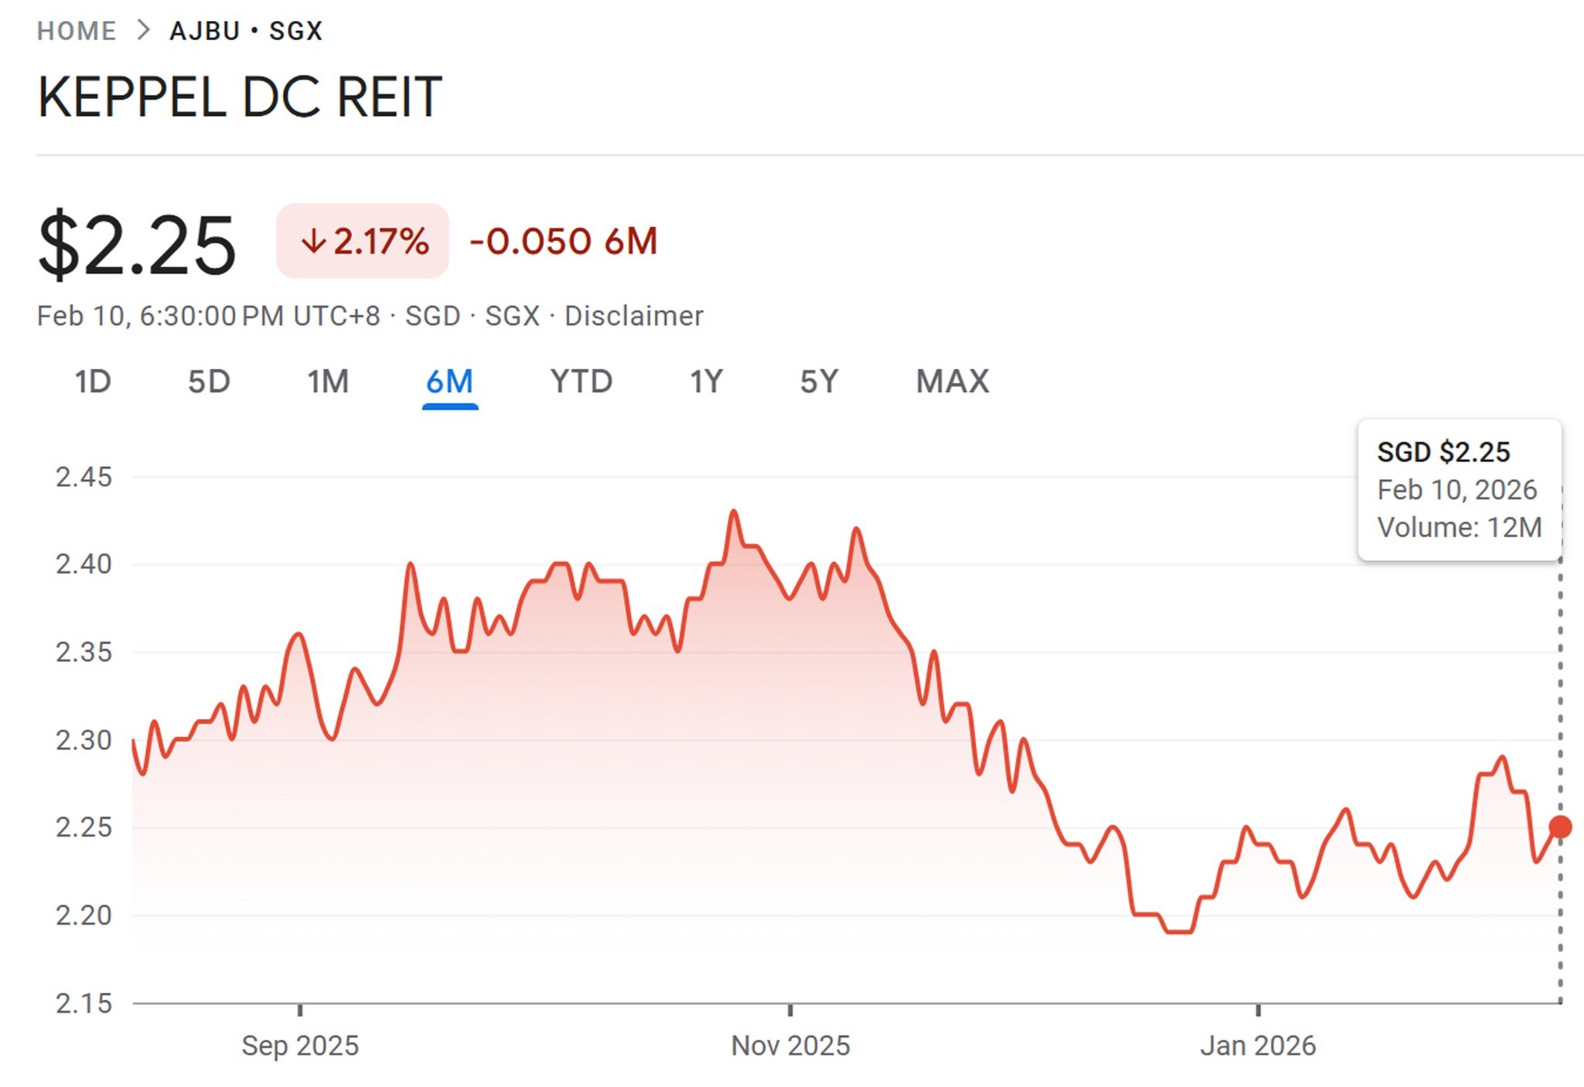Click the AJBU • SGX breadcrumb

pos(246,31)
